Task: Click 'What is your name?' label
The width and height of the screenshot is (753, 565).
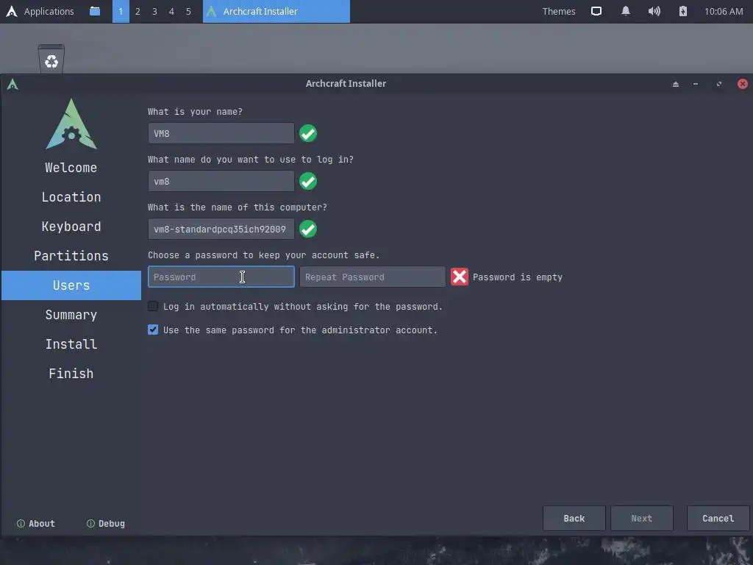Action: [195, 112]
